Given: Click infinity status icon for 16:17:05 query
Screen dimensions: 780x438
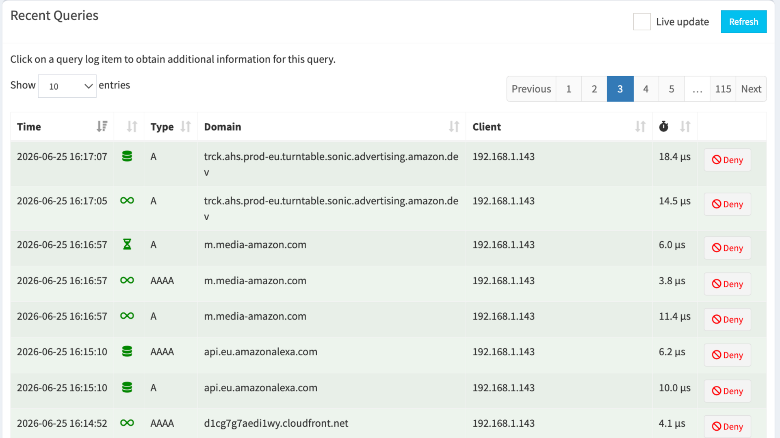Looking at the screenshot, I should click(127, 200).
